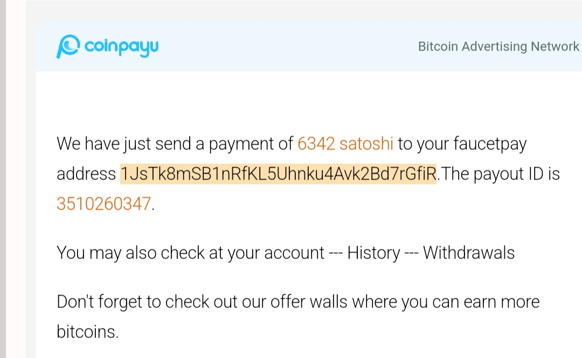Click the words offer walls

click(309, 302)
